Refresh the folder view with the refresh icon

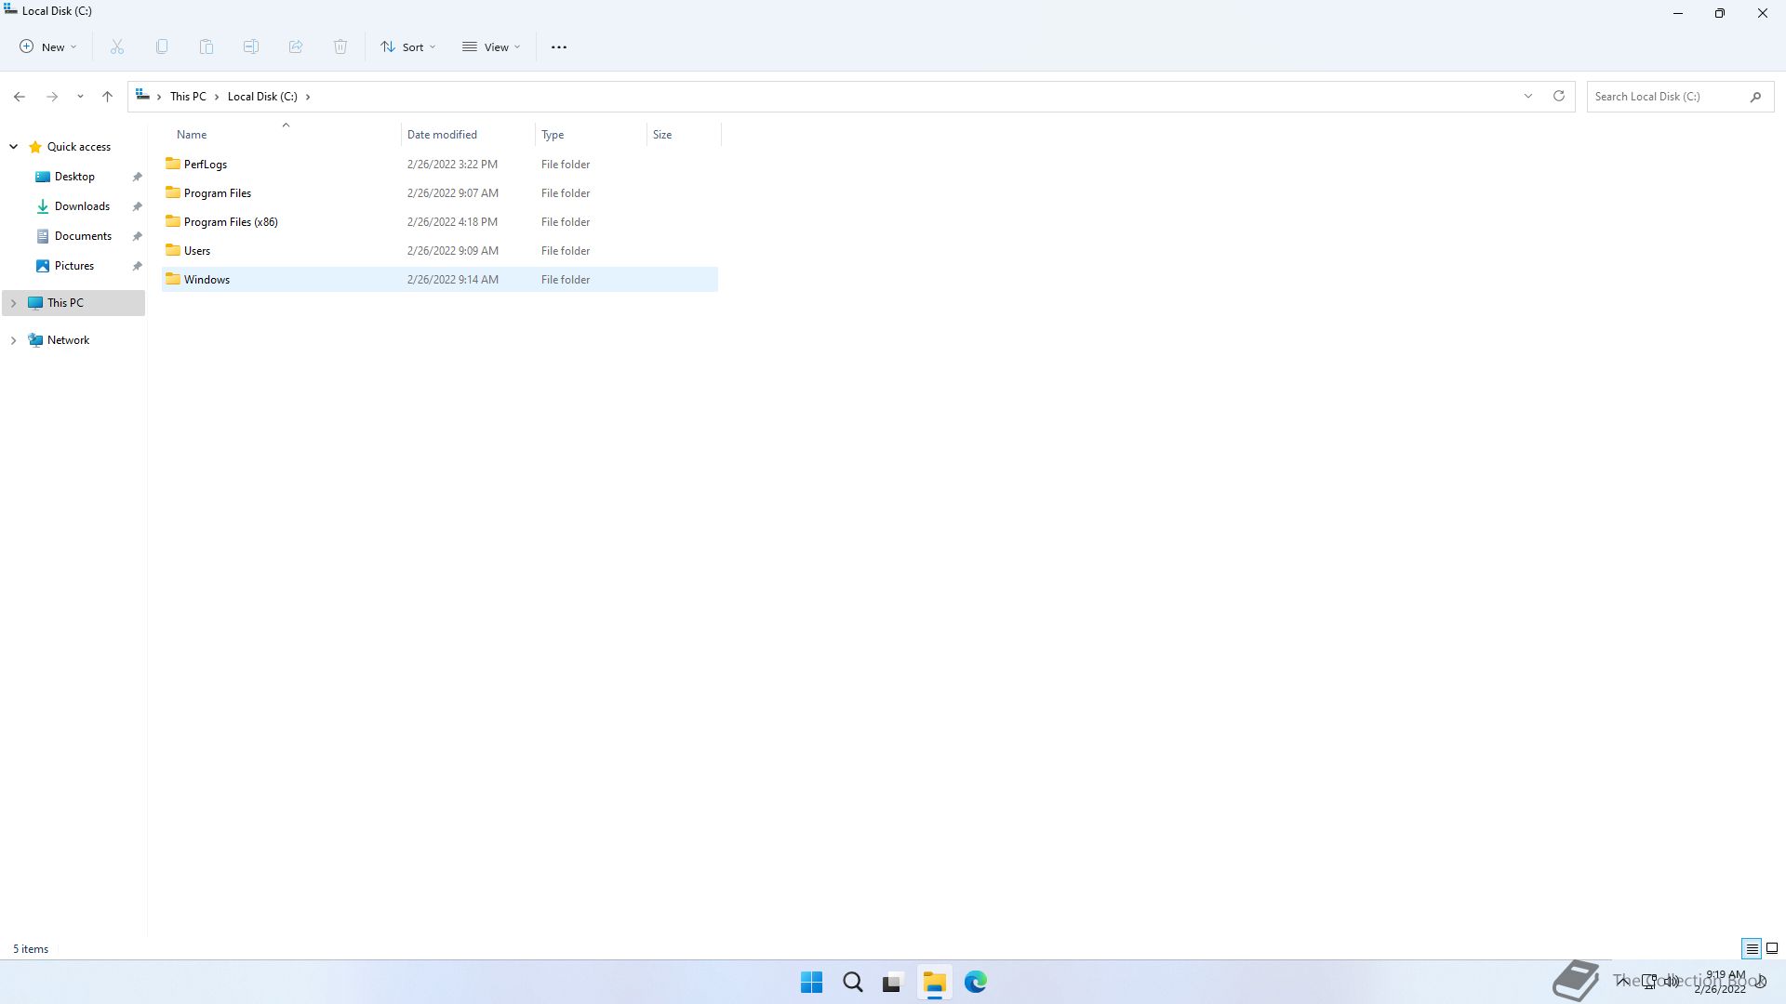point(1558,96)
